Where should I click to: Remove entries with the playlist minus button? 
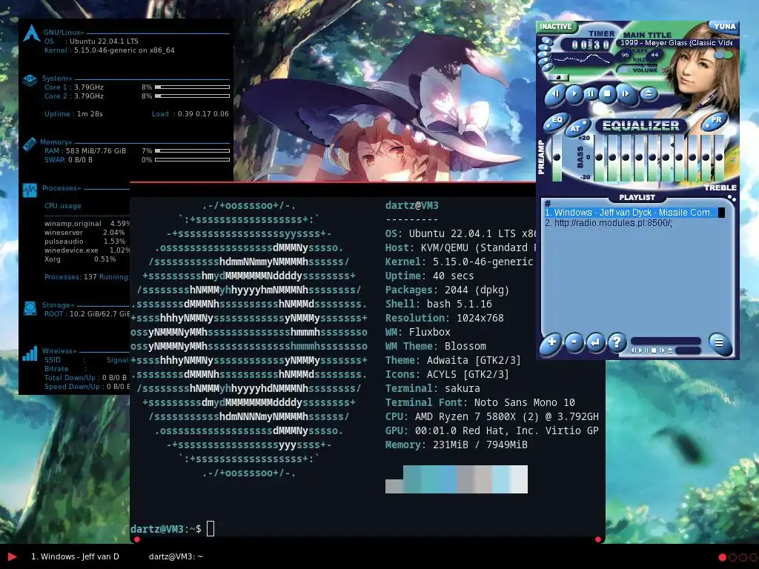pyautogui.click(x=574, y=342)
